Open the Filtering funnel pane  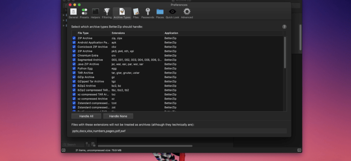tap(107, 14)
